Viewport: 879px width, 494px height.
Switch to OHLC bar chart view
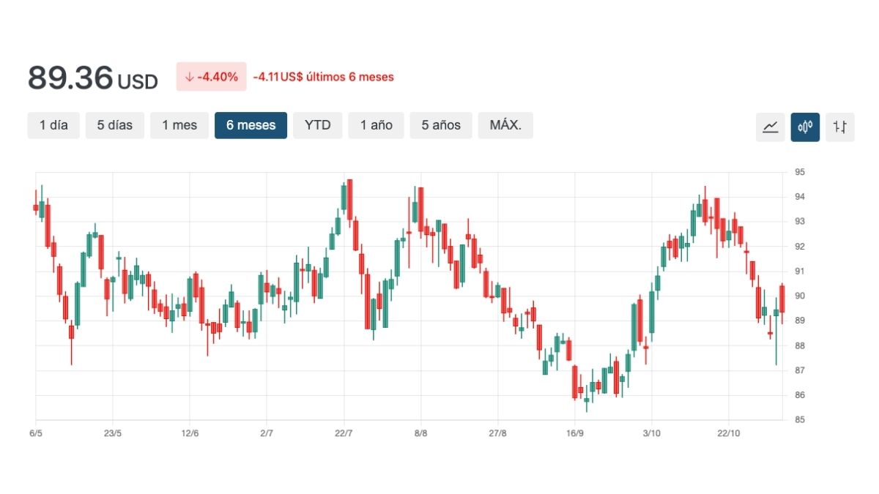click(x=839, y=127)
